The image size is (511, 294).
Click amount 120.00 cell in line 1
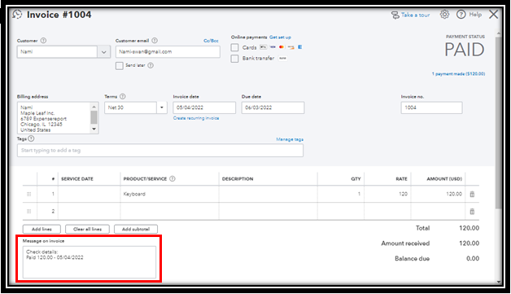point(438,194)
